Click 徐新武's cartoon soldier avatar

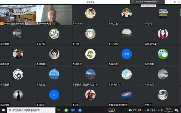(x=91, y=54)
